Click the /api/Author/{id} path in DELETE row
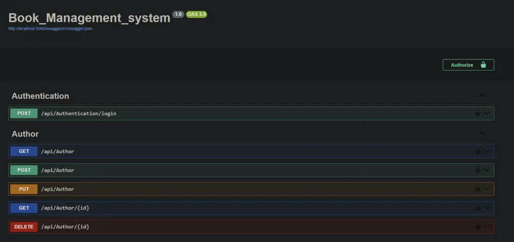The image size is (514, 242). (65, 227)
